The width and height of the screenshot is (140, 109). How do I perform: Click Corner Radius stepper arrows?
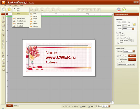tap(133, 41)
